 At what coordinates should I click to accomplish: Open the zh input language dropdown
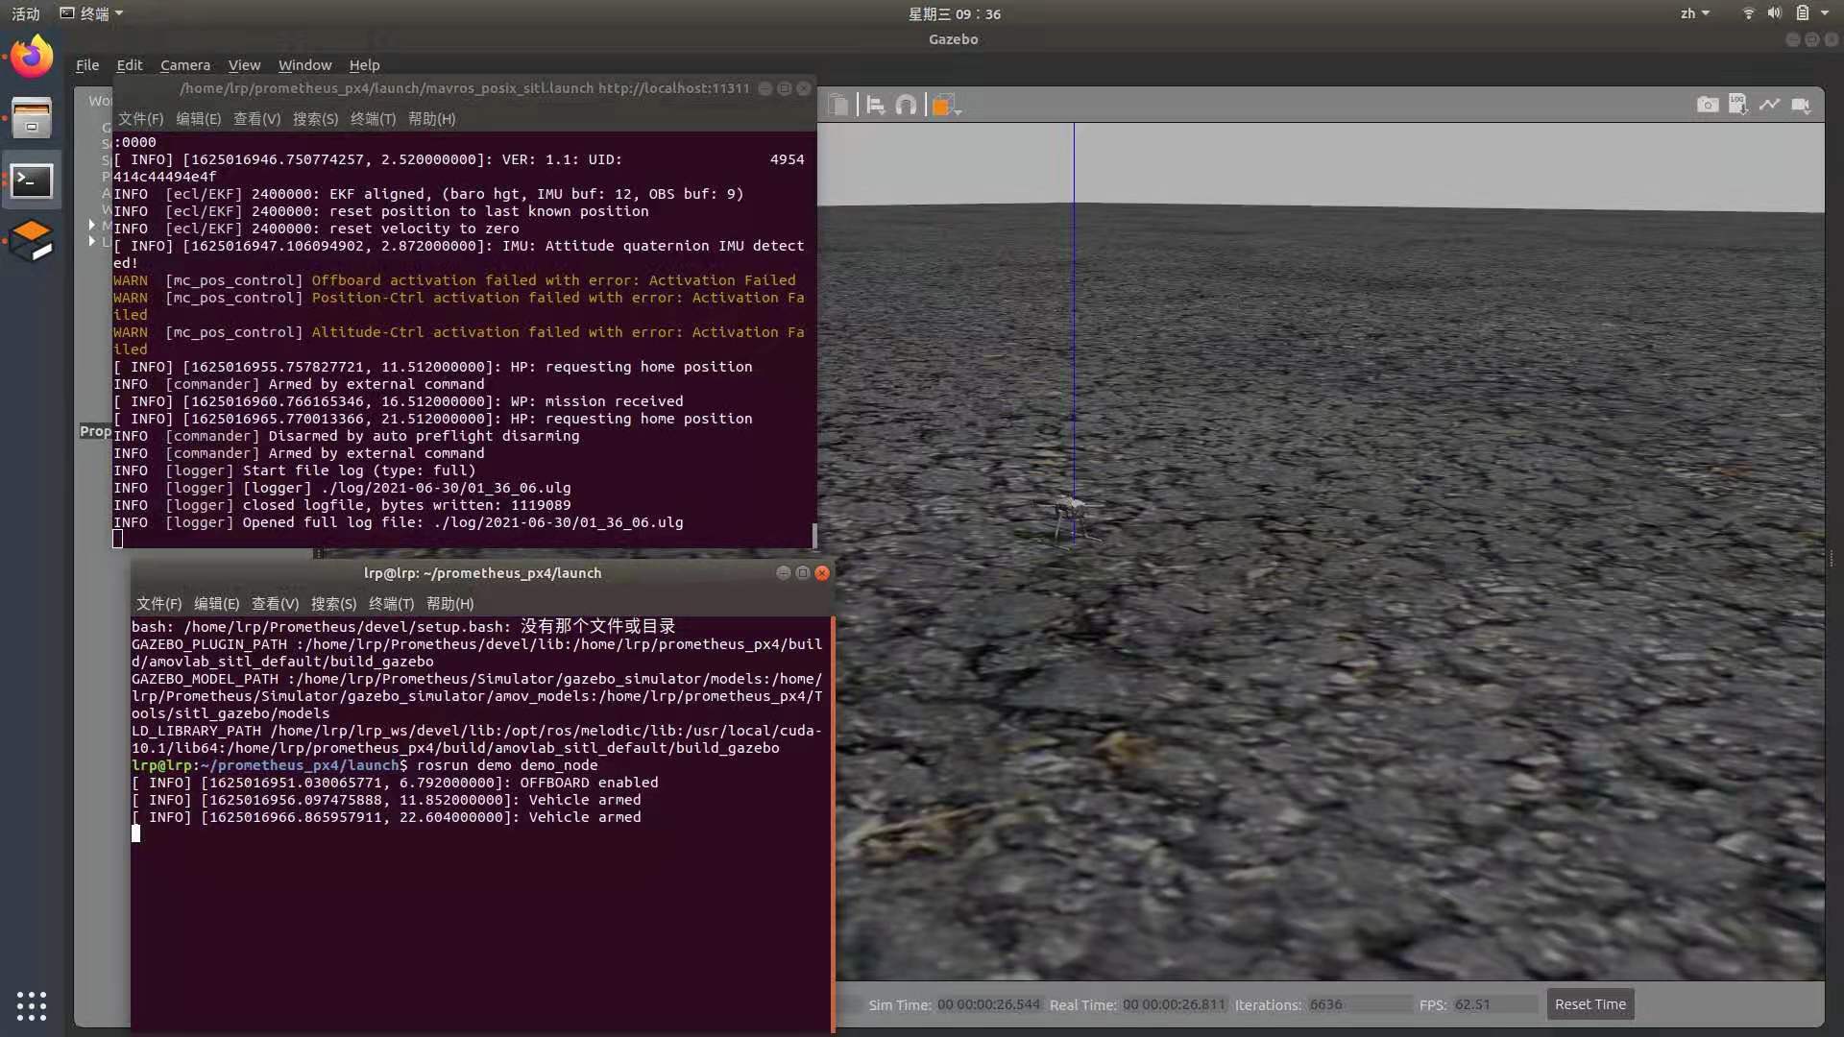[1694, 13]
